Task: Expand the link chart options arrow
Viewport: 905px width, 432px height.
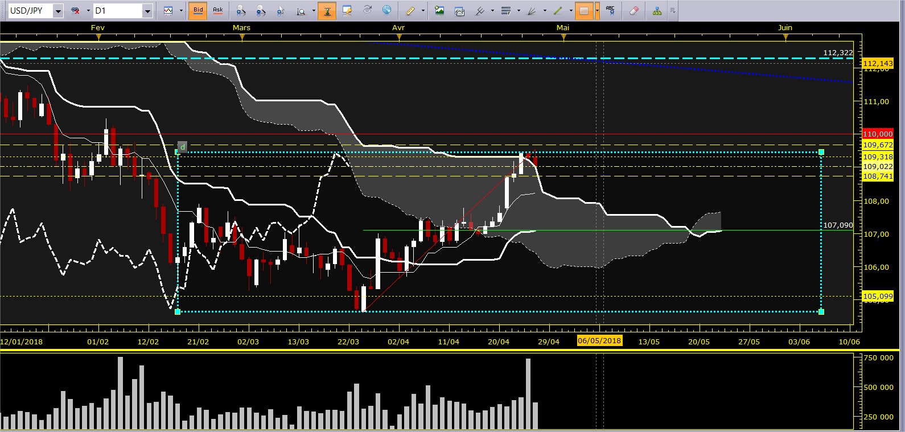Action: point(88,11)
